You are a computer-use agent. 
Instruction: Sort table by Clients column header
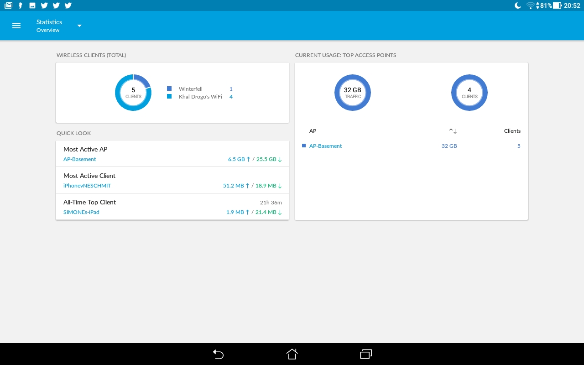pos(512,131)
